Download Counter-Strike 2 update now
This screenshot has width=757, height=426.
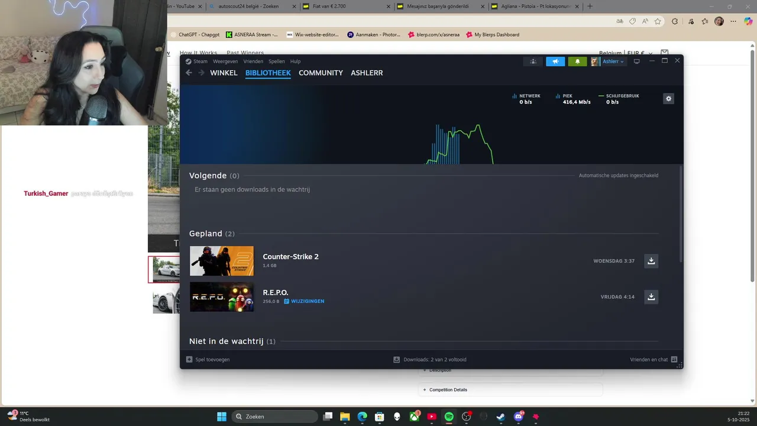point(651,261)
